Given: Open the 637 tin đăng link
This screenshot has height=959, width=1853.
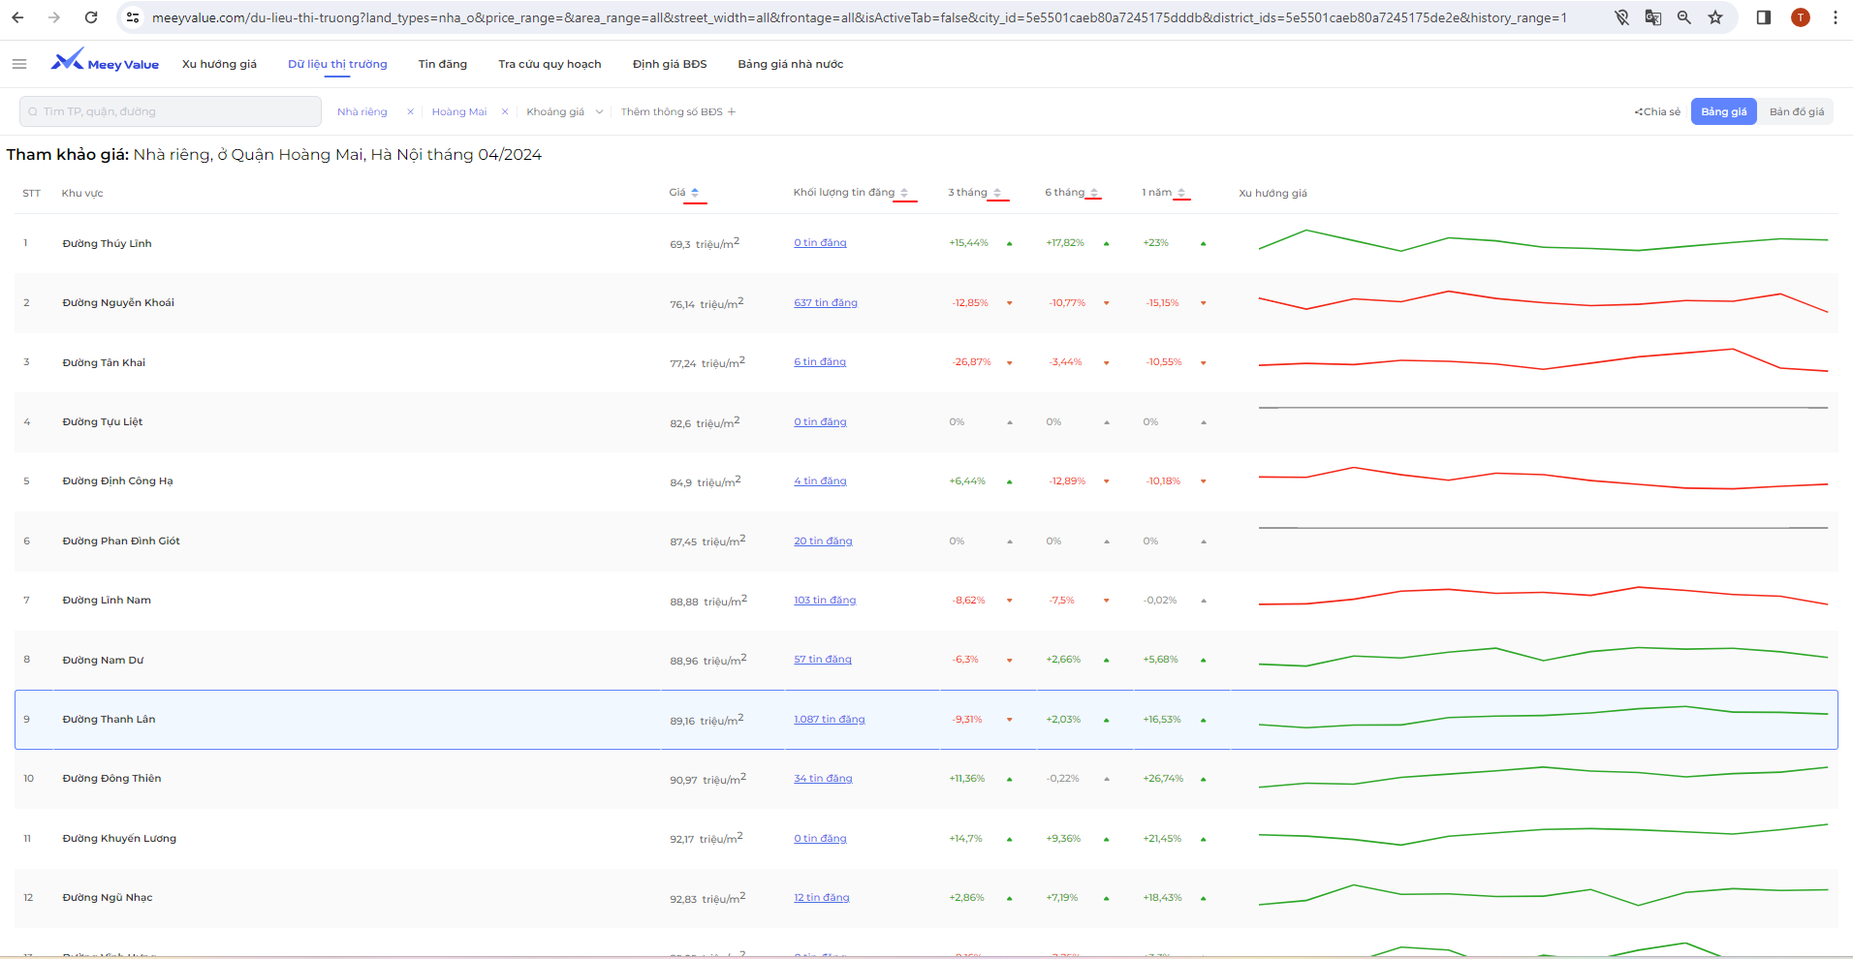Looking at the screenshot, I should (826, 303).
